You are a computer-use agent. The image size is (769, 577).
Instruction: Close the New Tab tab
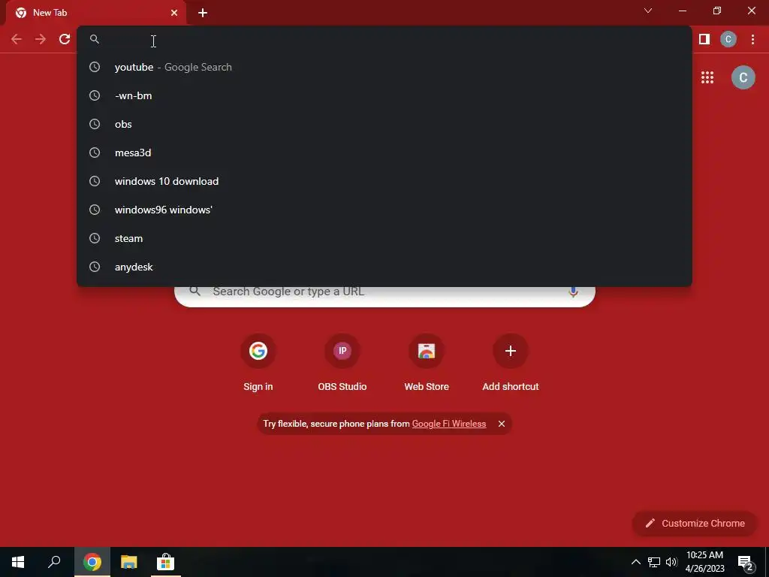coord(174,13)
